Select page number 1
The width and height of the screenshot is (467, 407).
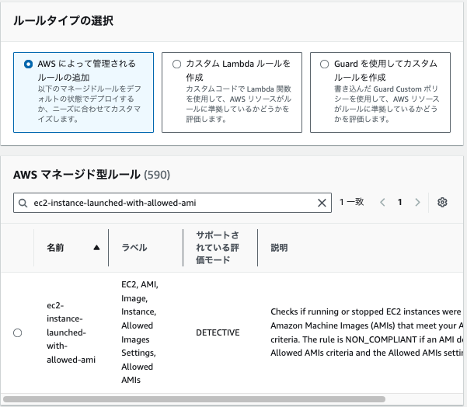[400, 203]
